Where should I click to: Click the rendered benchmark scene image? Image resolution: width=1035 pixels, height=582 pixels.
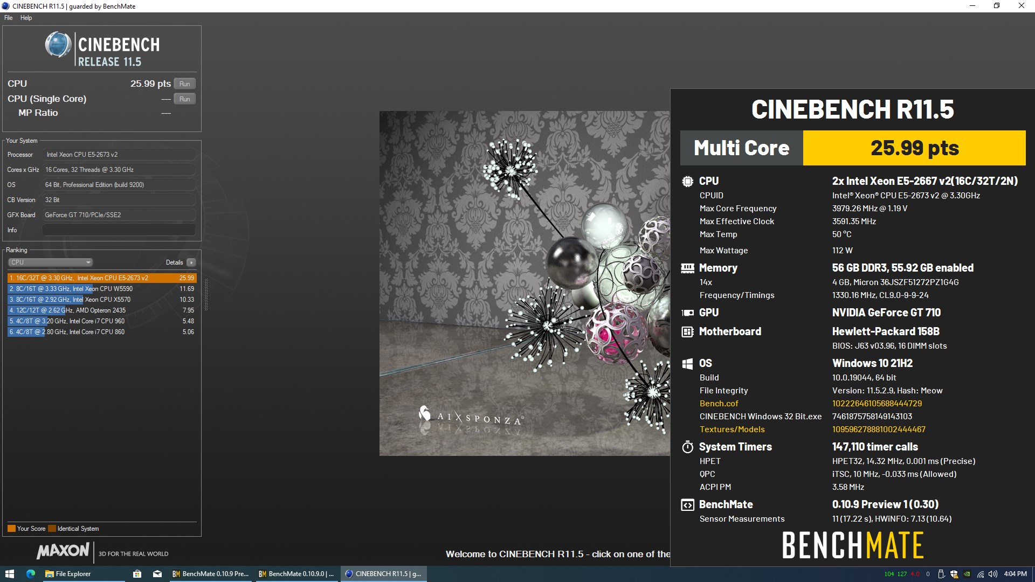(525, 283)
